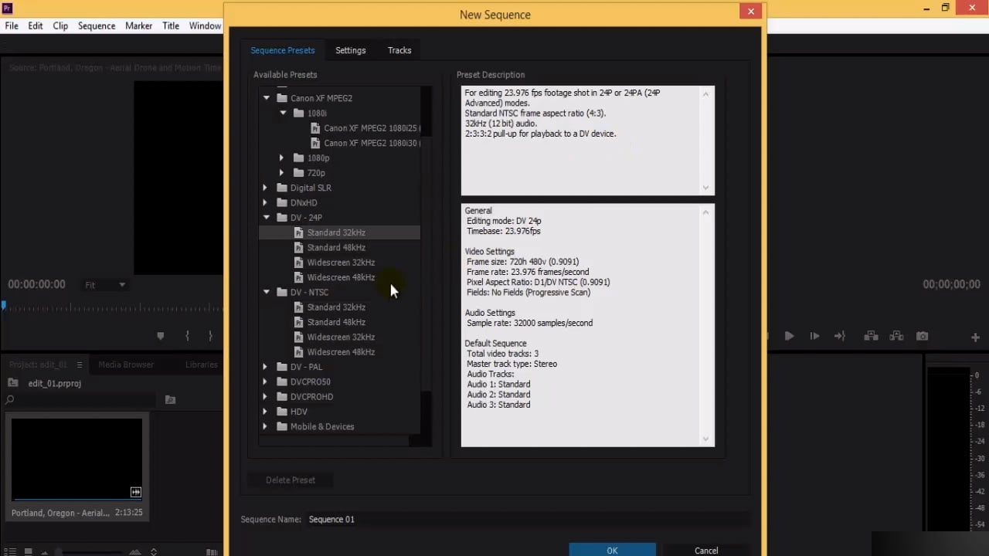Click the Export Frame camera icon
This screenshot has height=556, width=989.
click(922, 336)
